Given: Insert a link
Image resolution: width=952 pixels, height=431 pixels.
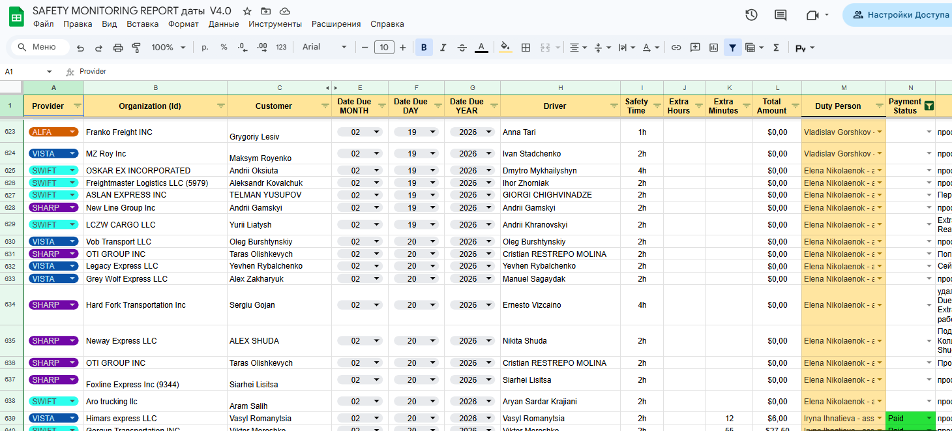Looking at the screenshot, I should tap(676, 48).
